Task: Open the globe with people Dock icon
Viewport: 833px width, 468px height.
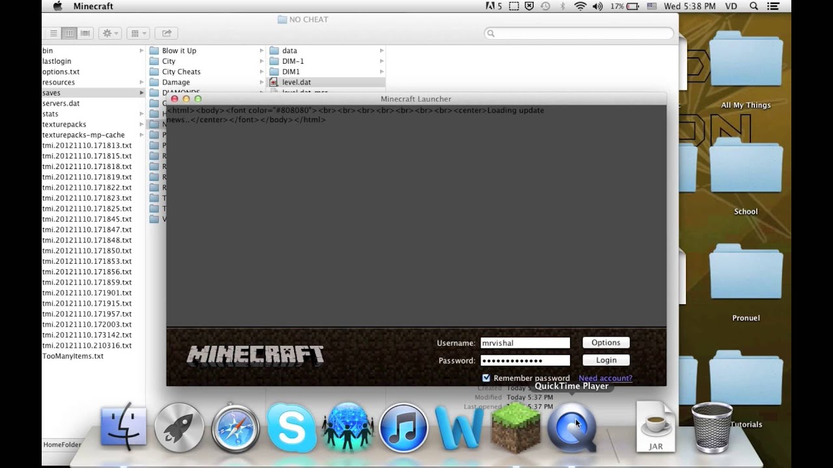Action: pyautogui.click(x=348, y=427)
